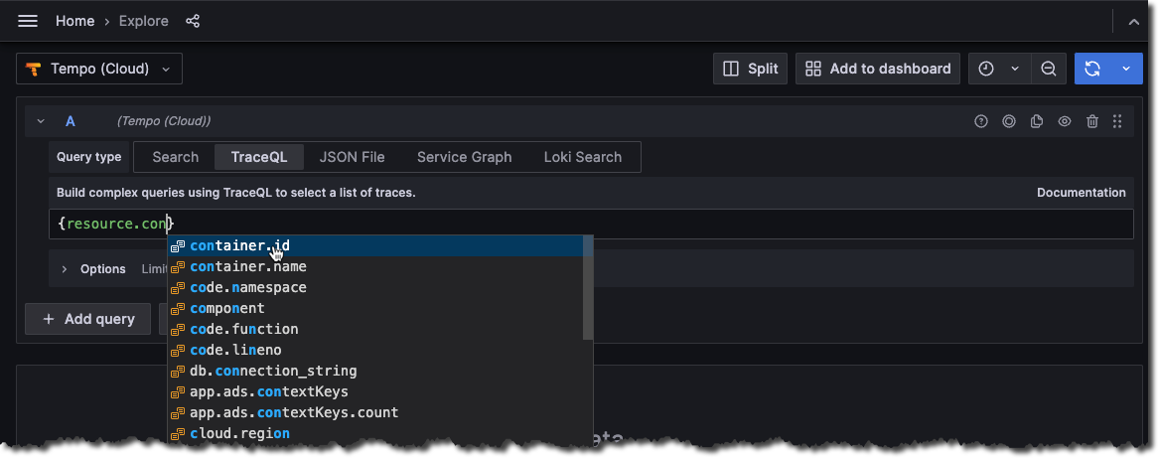
Task: Open the hamburger navigation menu
Action: point(28,21)
